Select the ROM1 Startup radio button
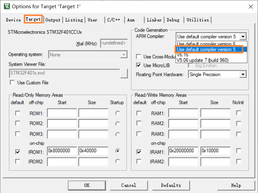This screenshot has width=258, height=193. tap(117, 113)
